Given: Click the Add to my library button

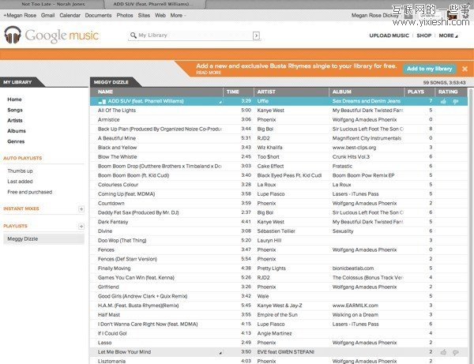Looking at the screenshot, I should [429, 69].
